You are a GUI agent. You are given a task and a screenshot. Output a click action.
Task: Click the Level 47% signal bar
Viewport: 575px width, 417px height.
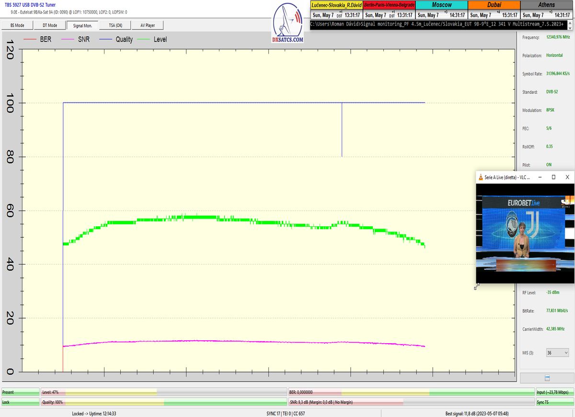163,392
